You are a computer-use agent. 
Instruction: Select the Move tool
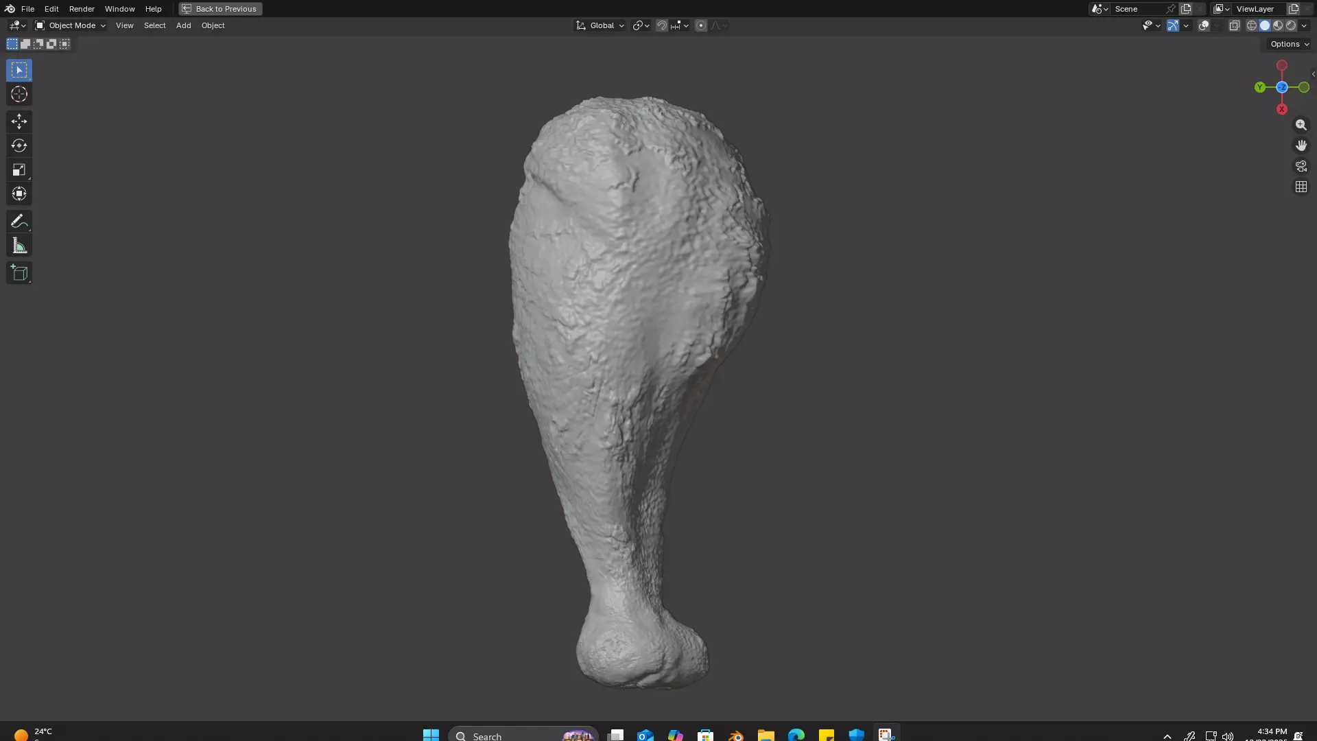click(19, 121)
